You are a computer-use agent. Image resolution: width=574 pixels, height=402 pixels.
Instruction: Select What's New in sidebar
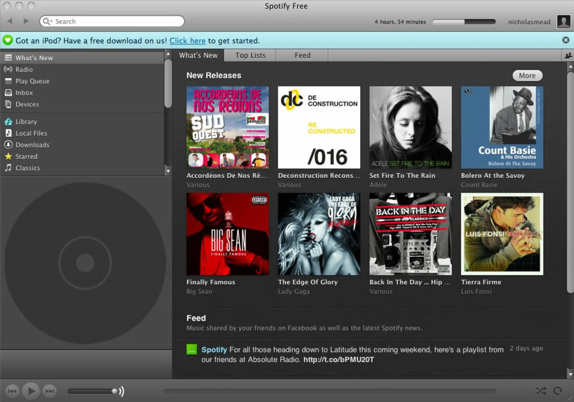pos(82,58)
